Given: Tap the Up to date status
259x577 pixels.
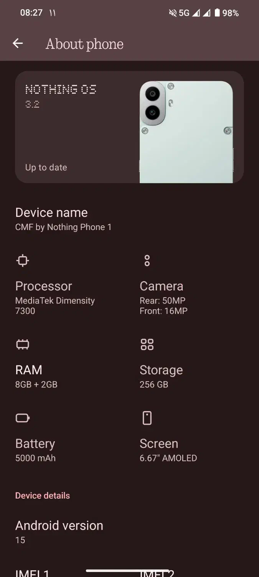Looking at the screenshot, I should 46,167.
